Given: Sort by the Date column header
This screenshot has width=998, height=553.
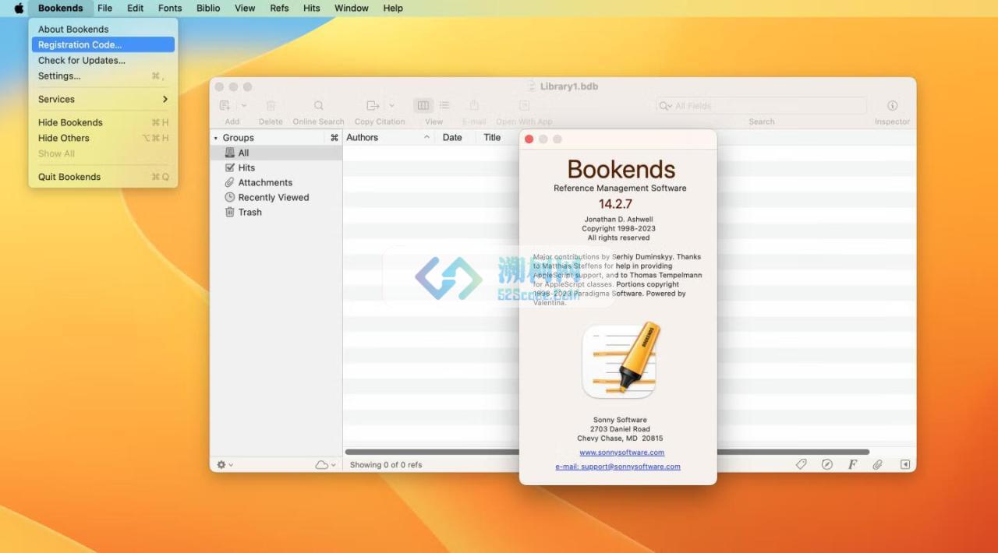Looking at the screenshot, I should point(452,138).
